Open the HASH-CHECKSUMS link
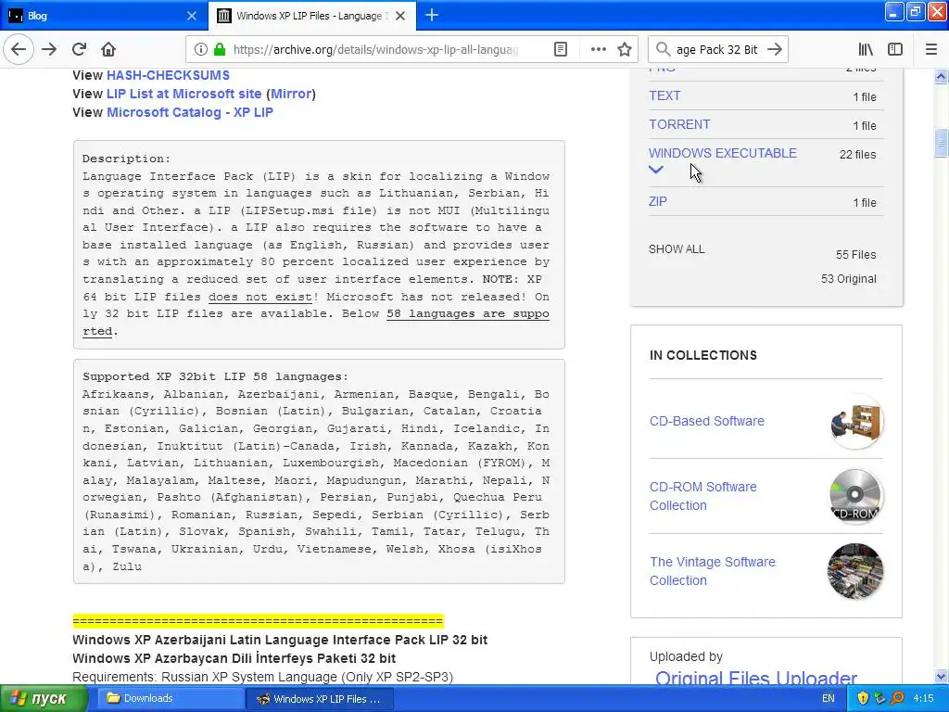This screenshot has height=712, width=949. pos(169,75)
